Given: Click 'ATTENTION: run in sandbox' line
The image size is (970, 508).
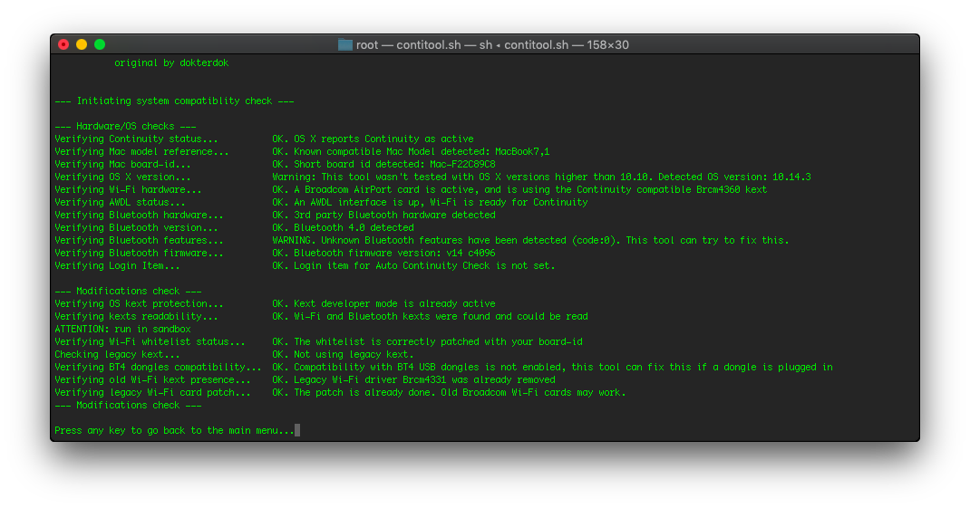Looking at the screenshot, I should (x=122, y=329).
